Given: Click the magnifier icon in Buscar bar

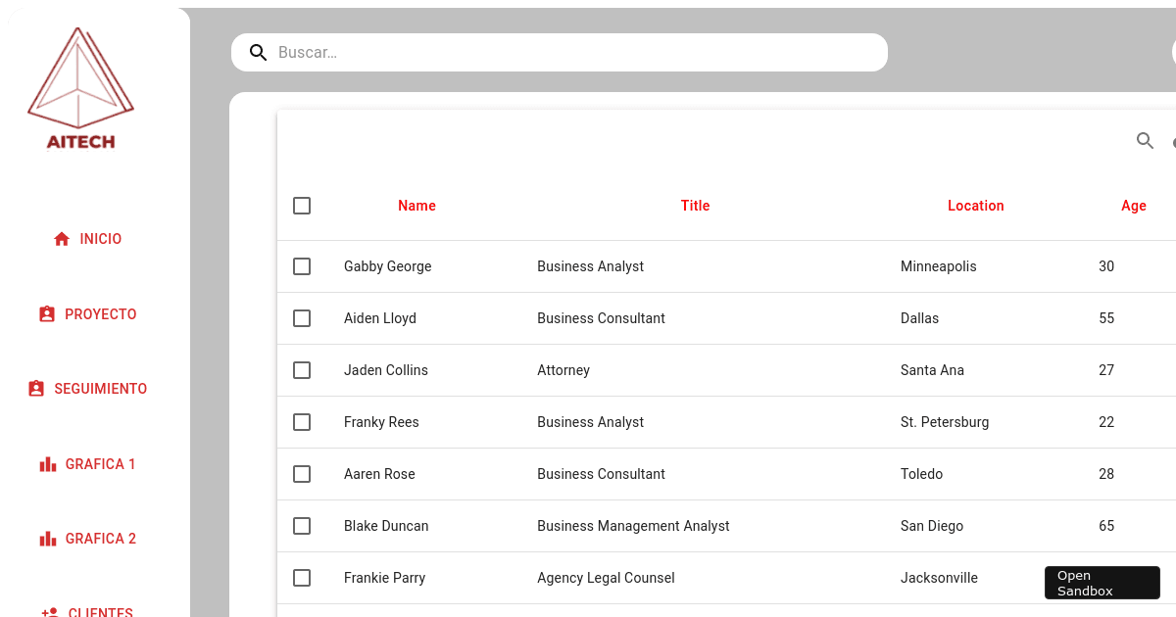Looking at the screenshot, I should coord(259,53).
